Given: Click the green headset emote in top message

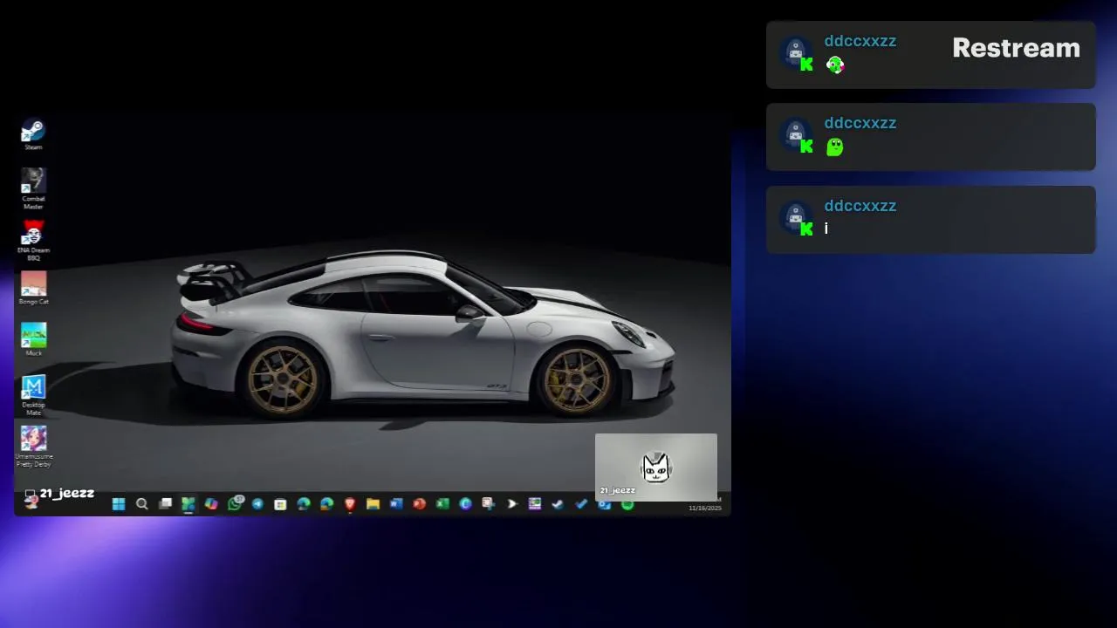Looking at the screenshot, I should 835,65.
